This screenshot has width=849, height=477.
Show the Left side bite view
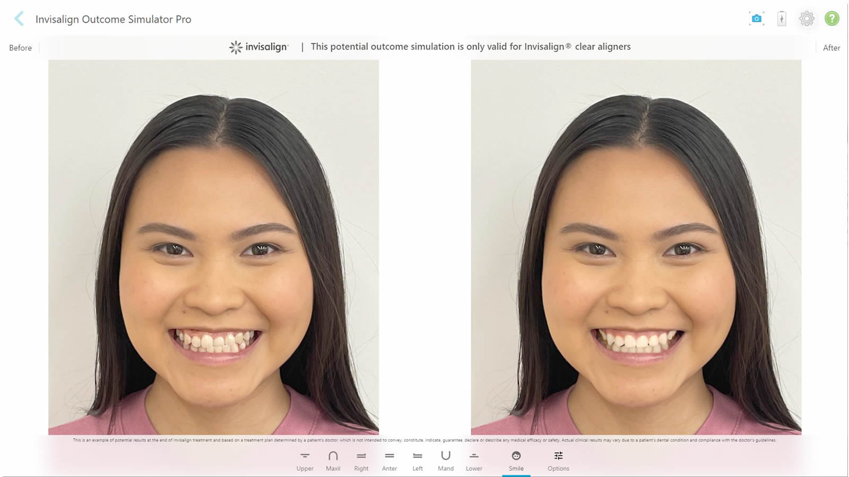(x=418, y=461)
